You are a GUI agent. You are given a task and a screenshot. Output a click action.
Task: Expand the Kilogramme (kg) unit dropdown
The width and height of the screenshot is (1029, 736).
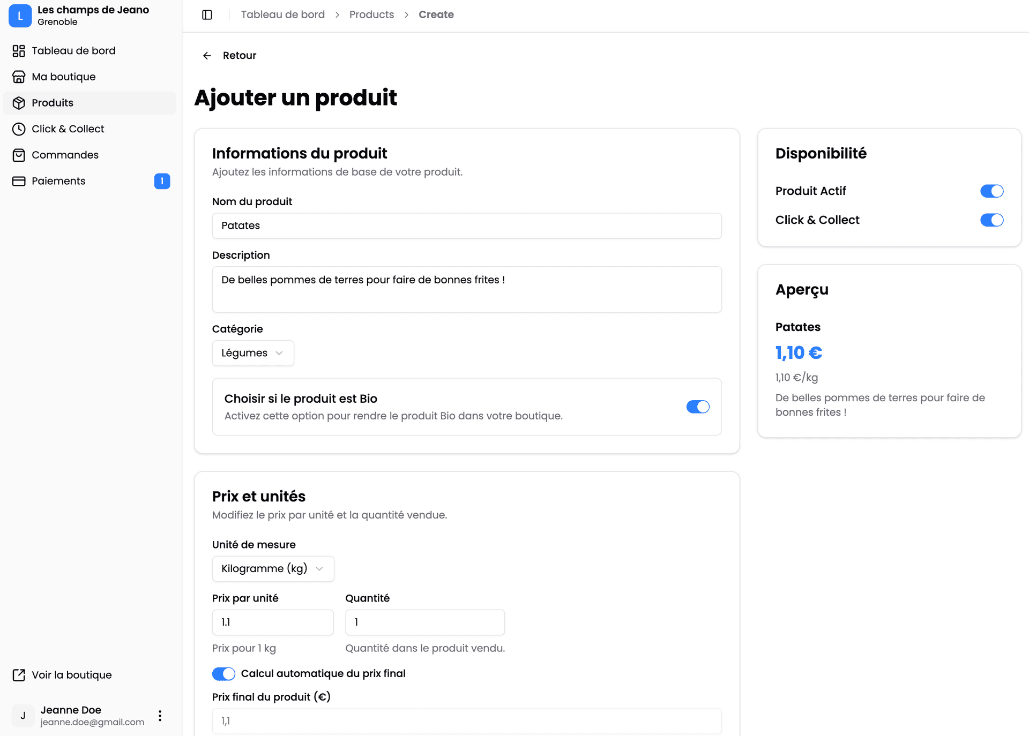point(273,569)
